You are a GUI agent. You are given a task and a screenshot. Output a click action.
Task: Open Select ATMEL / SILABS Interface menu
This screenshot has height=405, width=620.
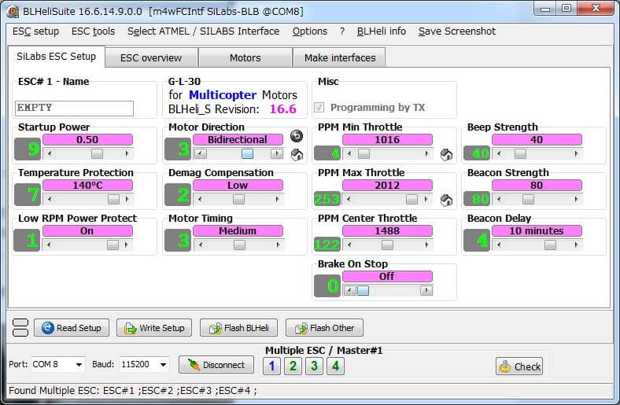tap(203, 31)
